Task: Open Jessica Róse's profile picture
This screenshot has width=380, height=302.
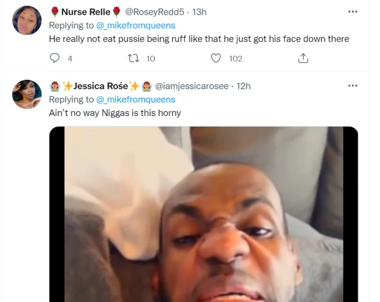Action: [27, 94]
